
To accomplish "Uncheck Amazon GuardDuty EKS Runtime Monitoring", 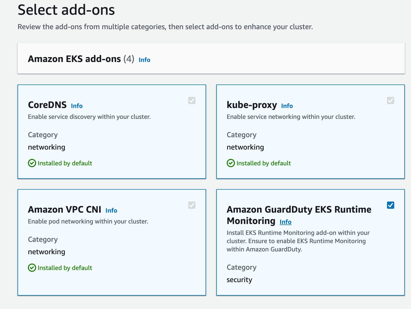I will coord(391,205).
